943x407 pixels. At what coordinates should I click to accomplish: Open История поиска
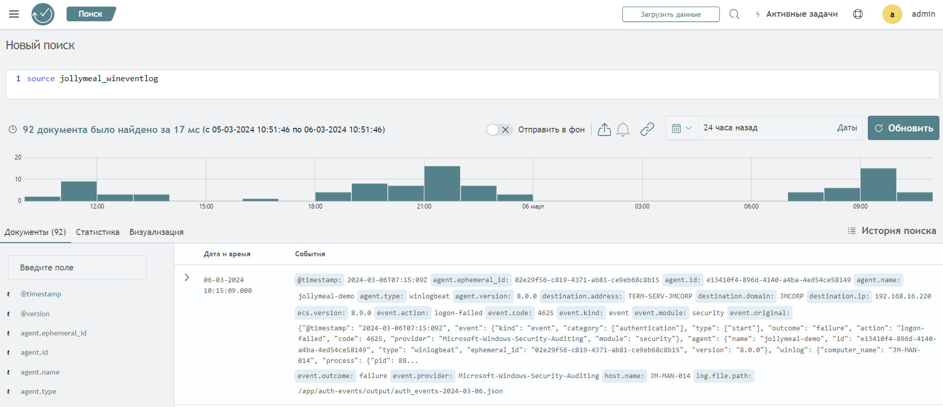coord(899,231)
